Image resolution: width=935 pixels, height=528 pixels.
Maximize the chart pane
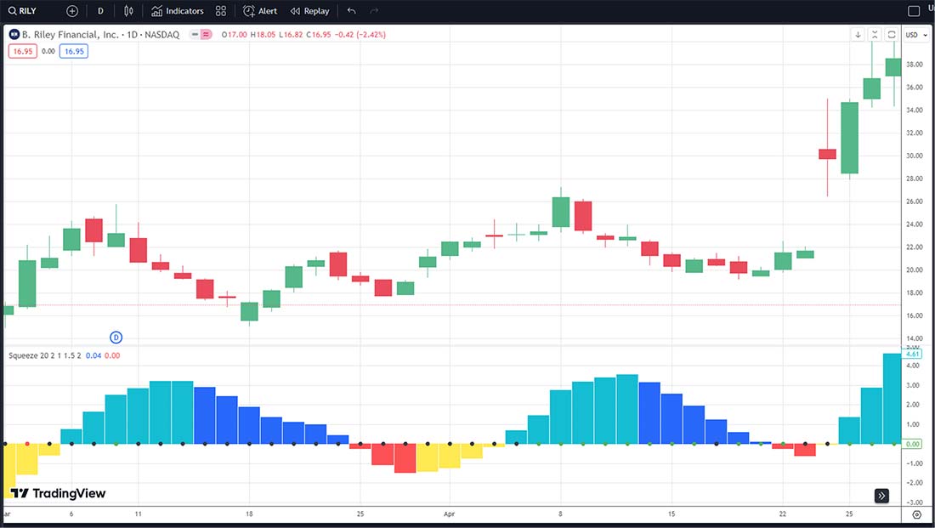[x=891, y=35]
